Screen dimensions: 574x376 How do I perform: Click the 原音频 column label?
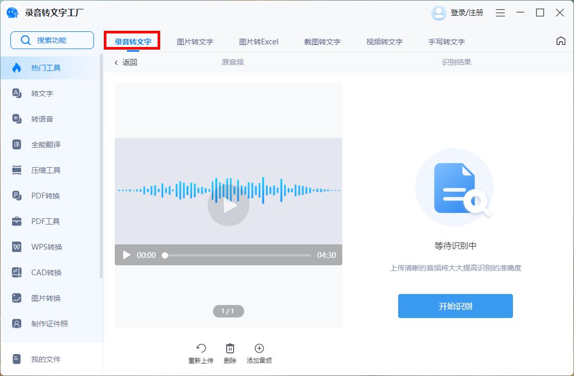point(232,62)
